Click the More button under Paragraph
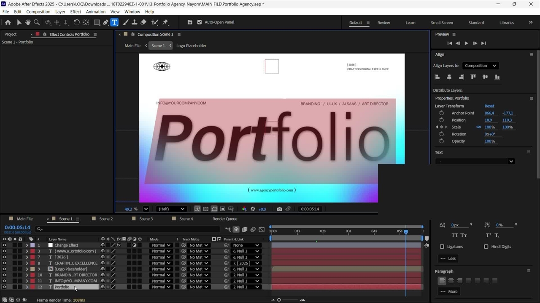This screenshot has width=540, height=303. coord(449,291)
